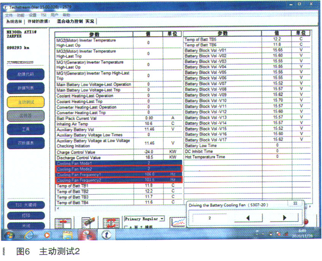This screenshot has height=261, width=322.
Task: Click the 故障代码 sidebar button
Action: click(x=26, y=74)
